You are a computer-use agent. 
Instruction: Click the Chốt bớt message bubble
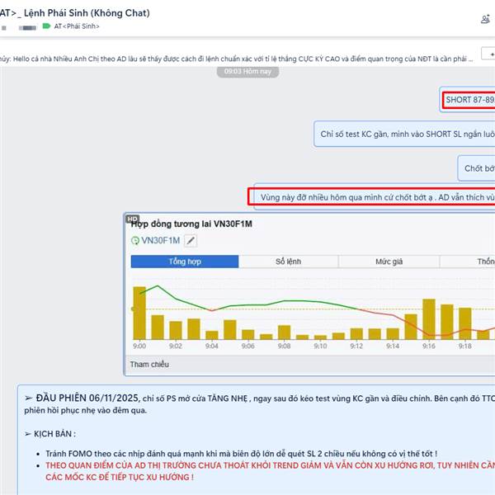point(476,168)
